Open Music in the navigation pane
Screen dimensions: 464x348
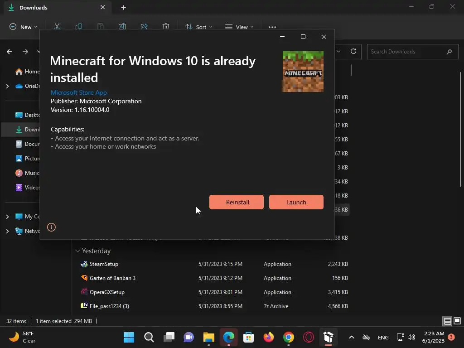(x=27, y=173)
